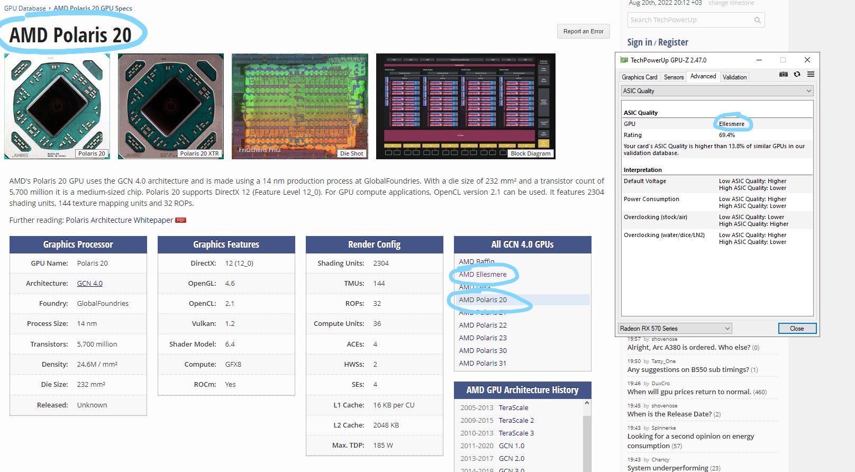Open the Polaris Architecture Whitepaper link
Screen dimensions: 855x472
(120, 220)
